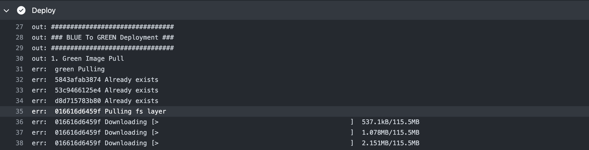Click the BLUE To GREEN Deployment log line
Viewport: 589px width, 150px height.
click(x=103, y=37)
